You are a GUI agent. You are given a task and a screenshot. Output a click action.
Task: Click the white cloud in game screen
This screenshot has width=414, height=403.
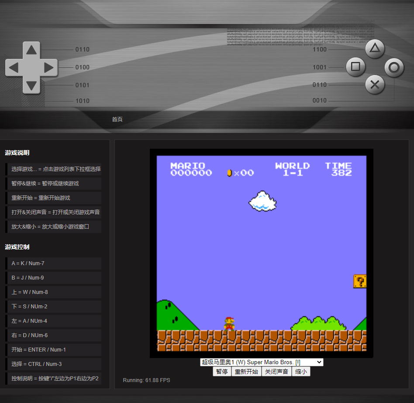262,201
